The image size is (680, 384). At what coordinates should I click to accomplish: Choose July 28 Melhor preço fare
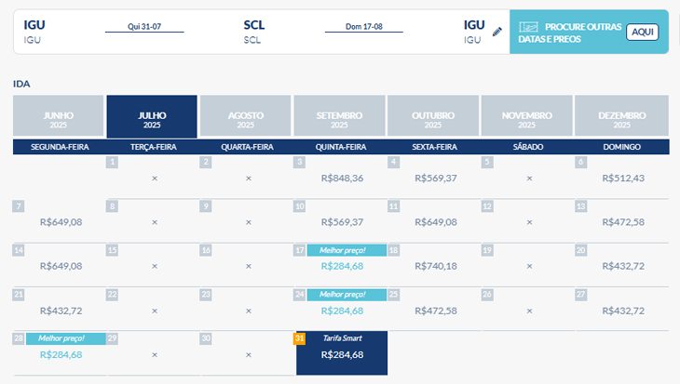[61, 354]
